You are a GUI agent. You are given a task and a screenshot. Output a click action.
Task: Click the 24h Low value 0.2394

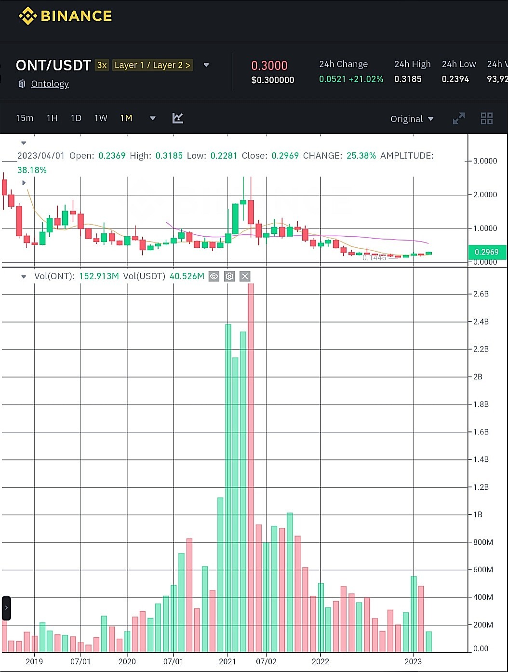(x=455, y=79)
